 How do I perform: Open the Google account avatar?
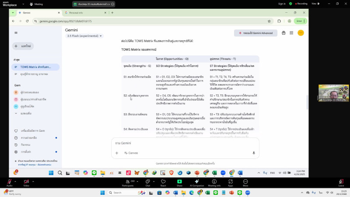pyautogui.click(x=301, y=33)
